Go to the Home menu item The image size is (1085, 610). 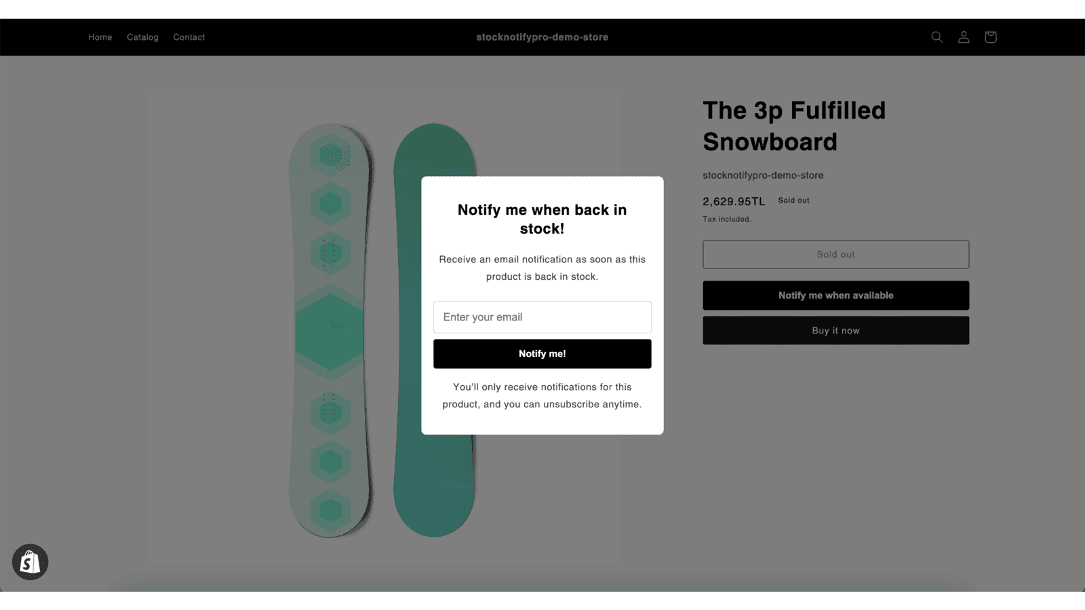pos(100,37)
